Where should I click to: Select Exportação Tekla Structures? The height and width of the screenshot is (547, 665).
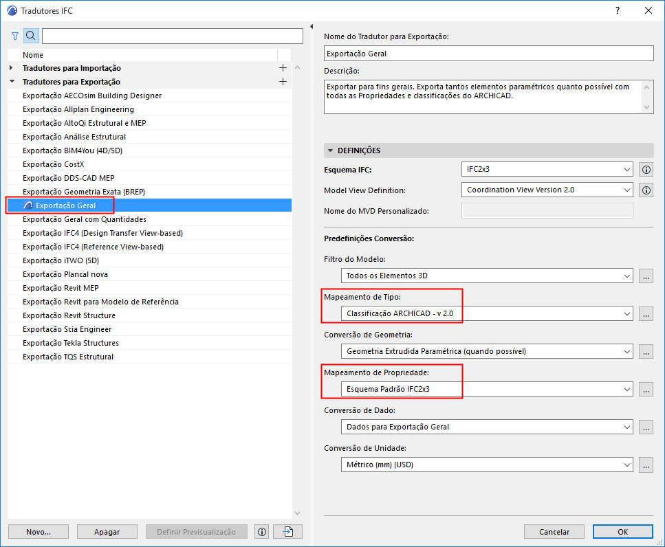pos(149,343)
